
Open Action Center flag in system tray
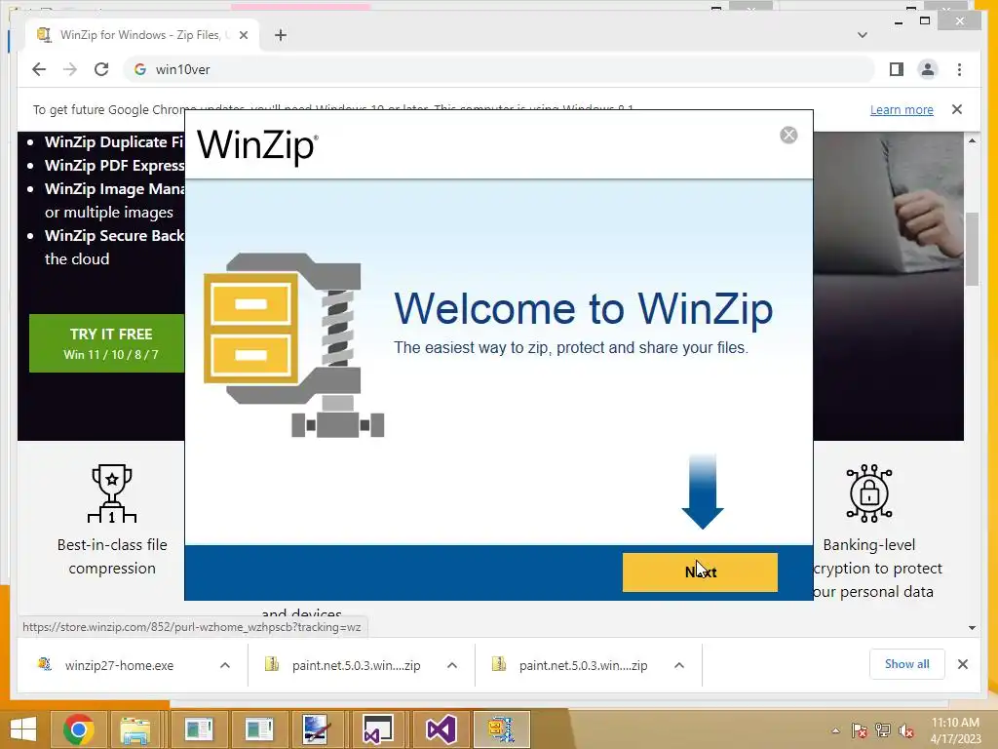tap(860, 730)
